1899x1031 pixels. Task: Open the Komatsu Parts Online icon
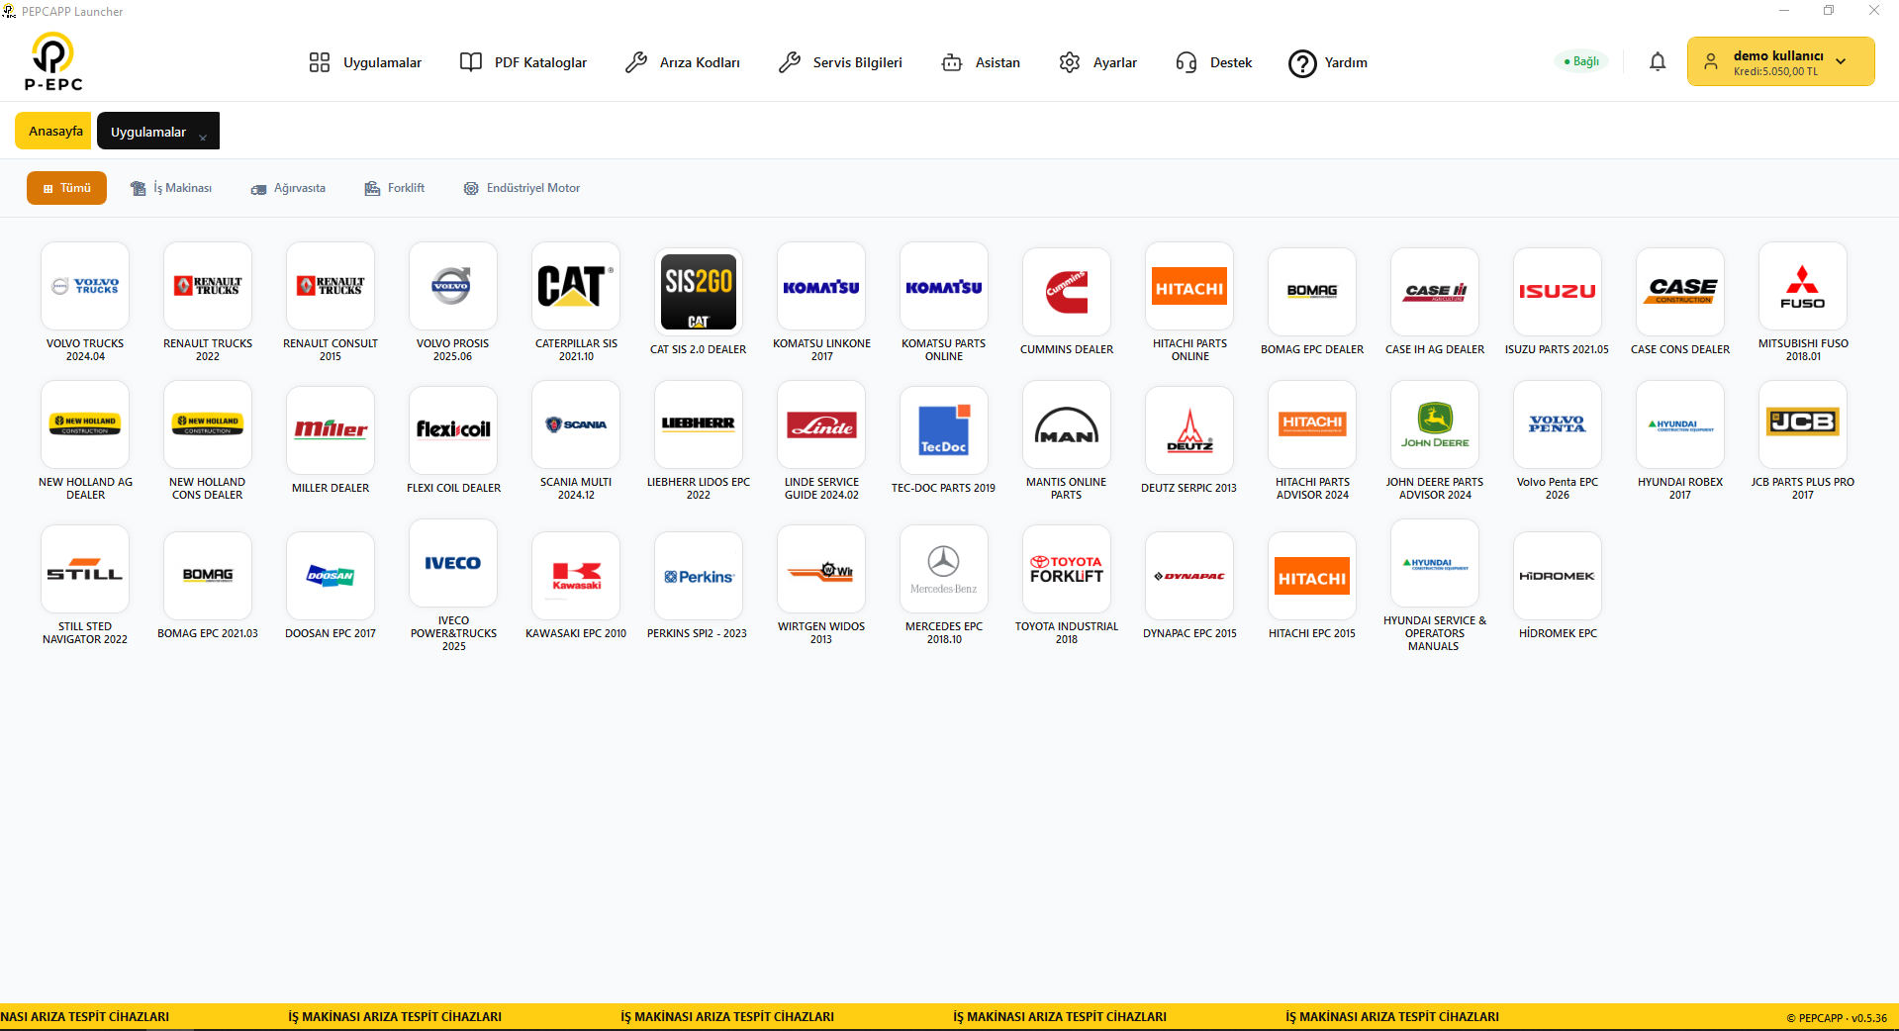coord(944,286)
